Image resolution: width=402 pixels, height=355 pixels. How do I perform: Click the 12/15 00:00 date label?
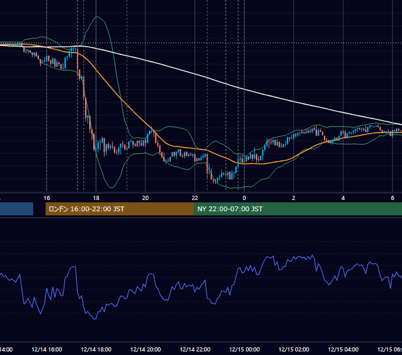[244, 350]
